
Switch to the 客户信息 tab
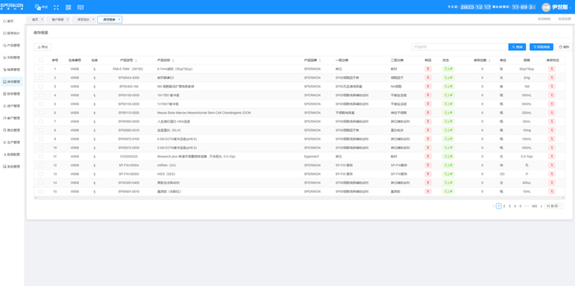pyautogui.click(x=57, y=19)
